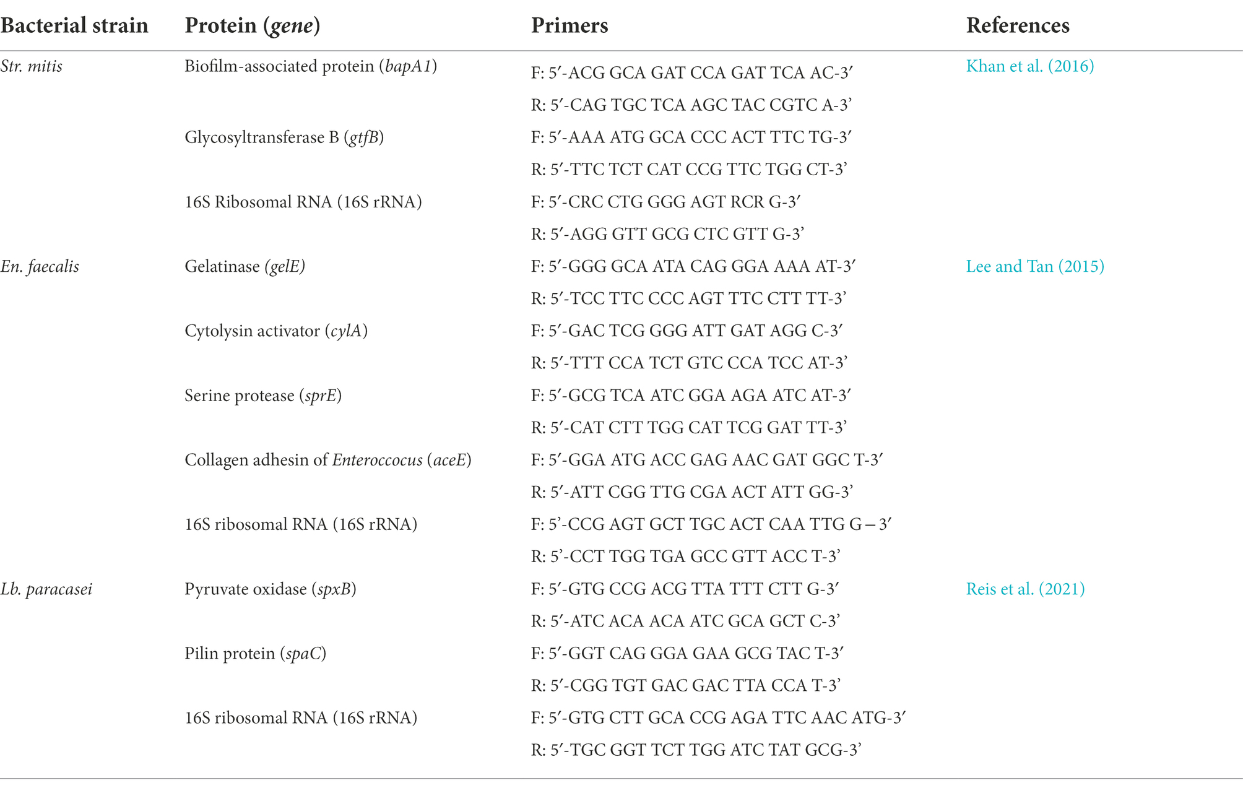1243x788 pixels.
Task: Click the Pilin protein (spaC) entry
Action: pyautogui.click(x=255, y=654)
